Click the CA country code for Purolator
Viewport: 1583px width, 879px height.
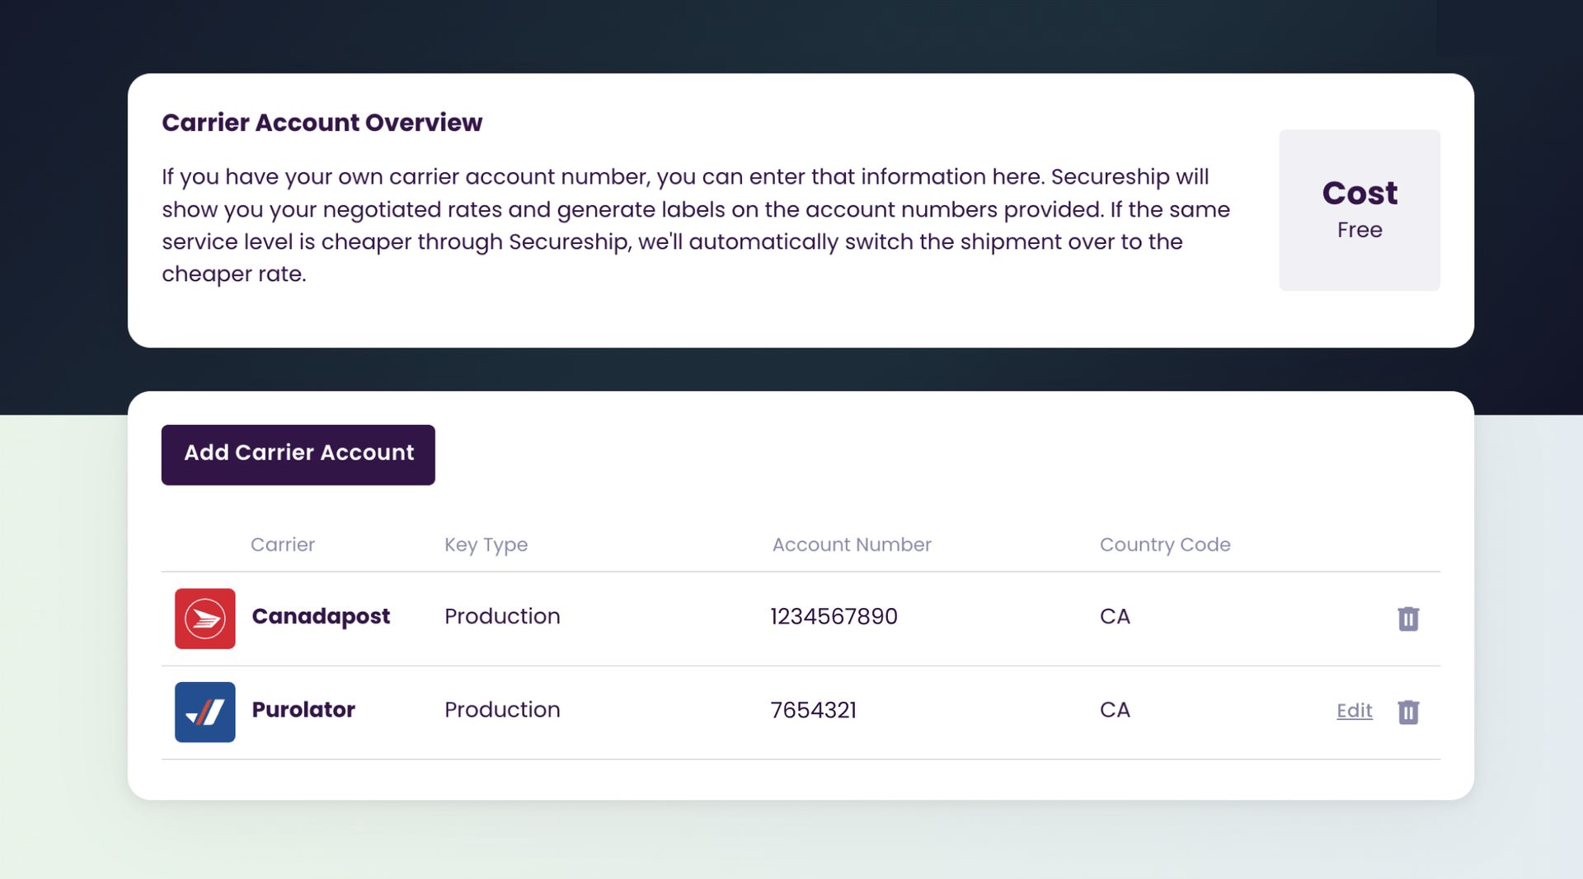click(1115, 710)
